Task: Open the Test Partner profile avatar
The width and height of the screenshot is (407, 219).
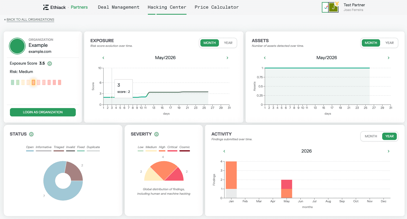Action: coord(330,7)
